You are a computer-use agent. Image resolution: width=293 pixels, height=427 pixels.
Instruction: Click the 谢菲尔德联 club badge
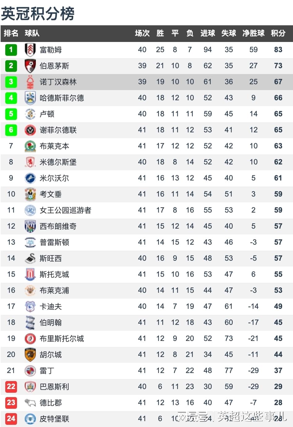point(30,130)
